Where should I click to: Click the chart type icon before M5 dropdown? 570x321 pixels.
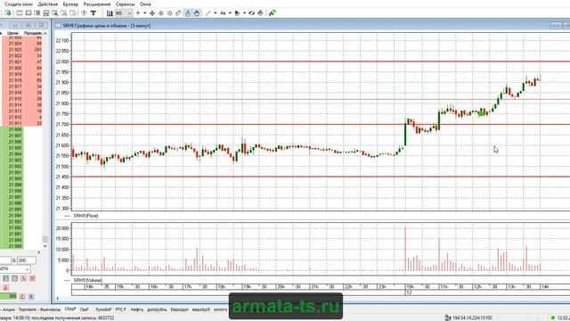[110, 13]
